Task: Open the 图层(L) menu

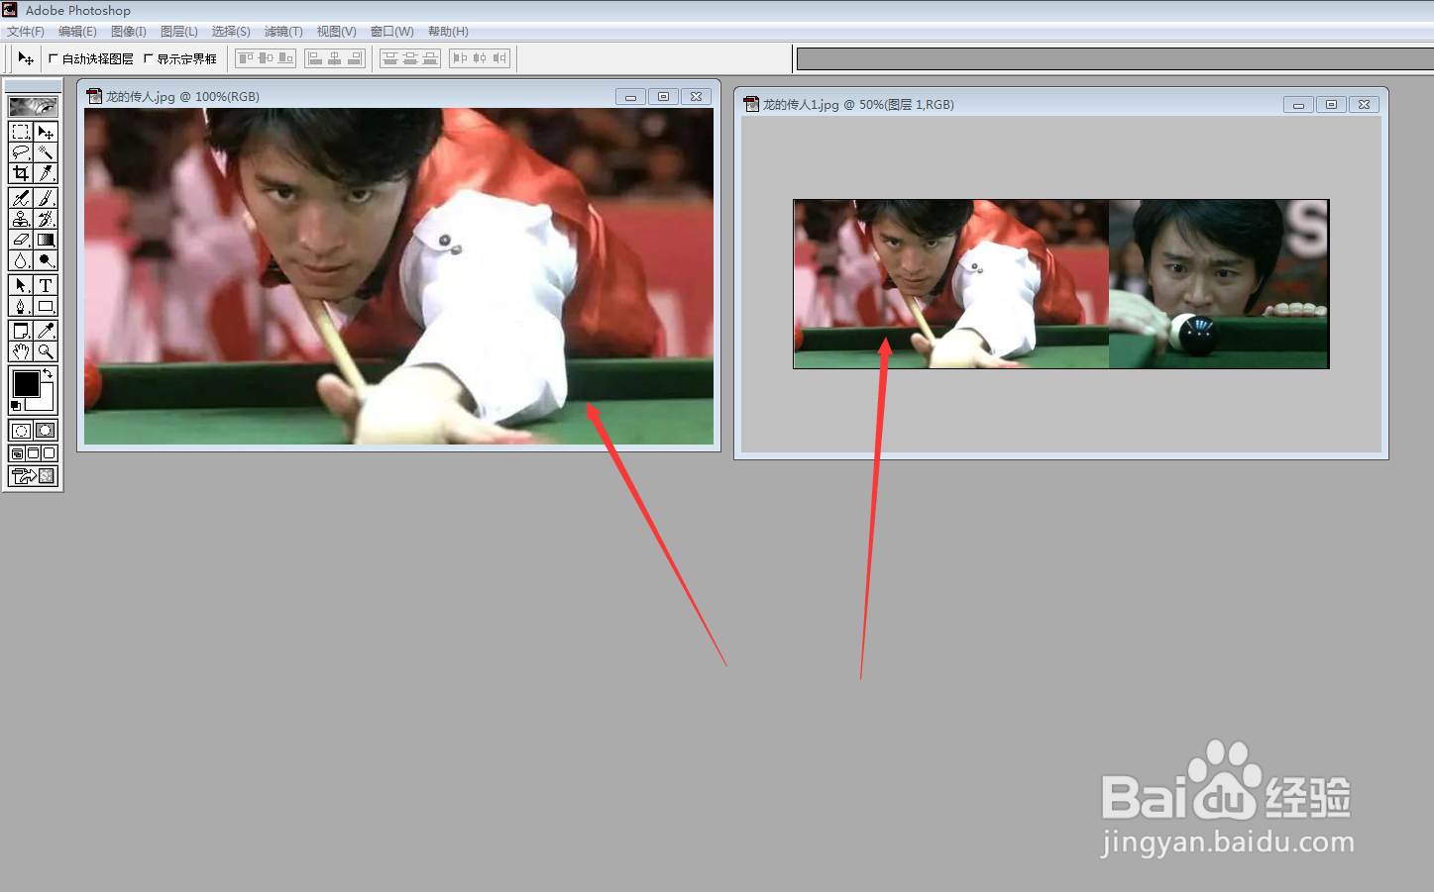Action: pyautogui.click(x=179, y=32)
